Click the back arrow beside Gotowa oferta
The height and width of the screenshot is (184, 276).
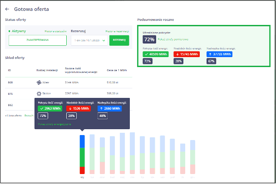[7, 9]
